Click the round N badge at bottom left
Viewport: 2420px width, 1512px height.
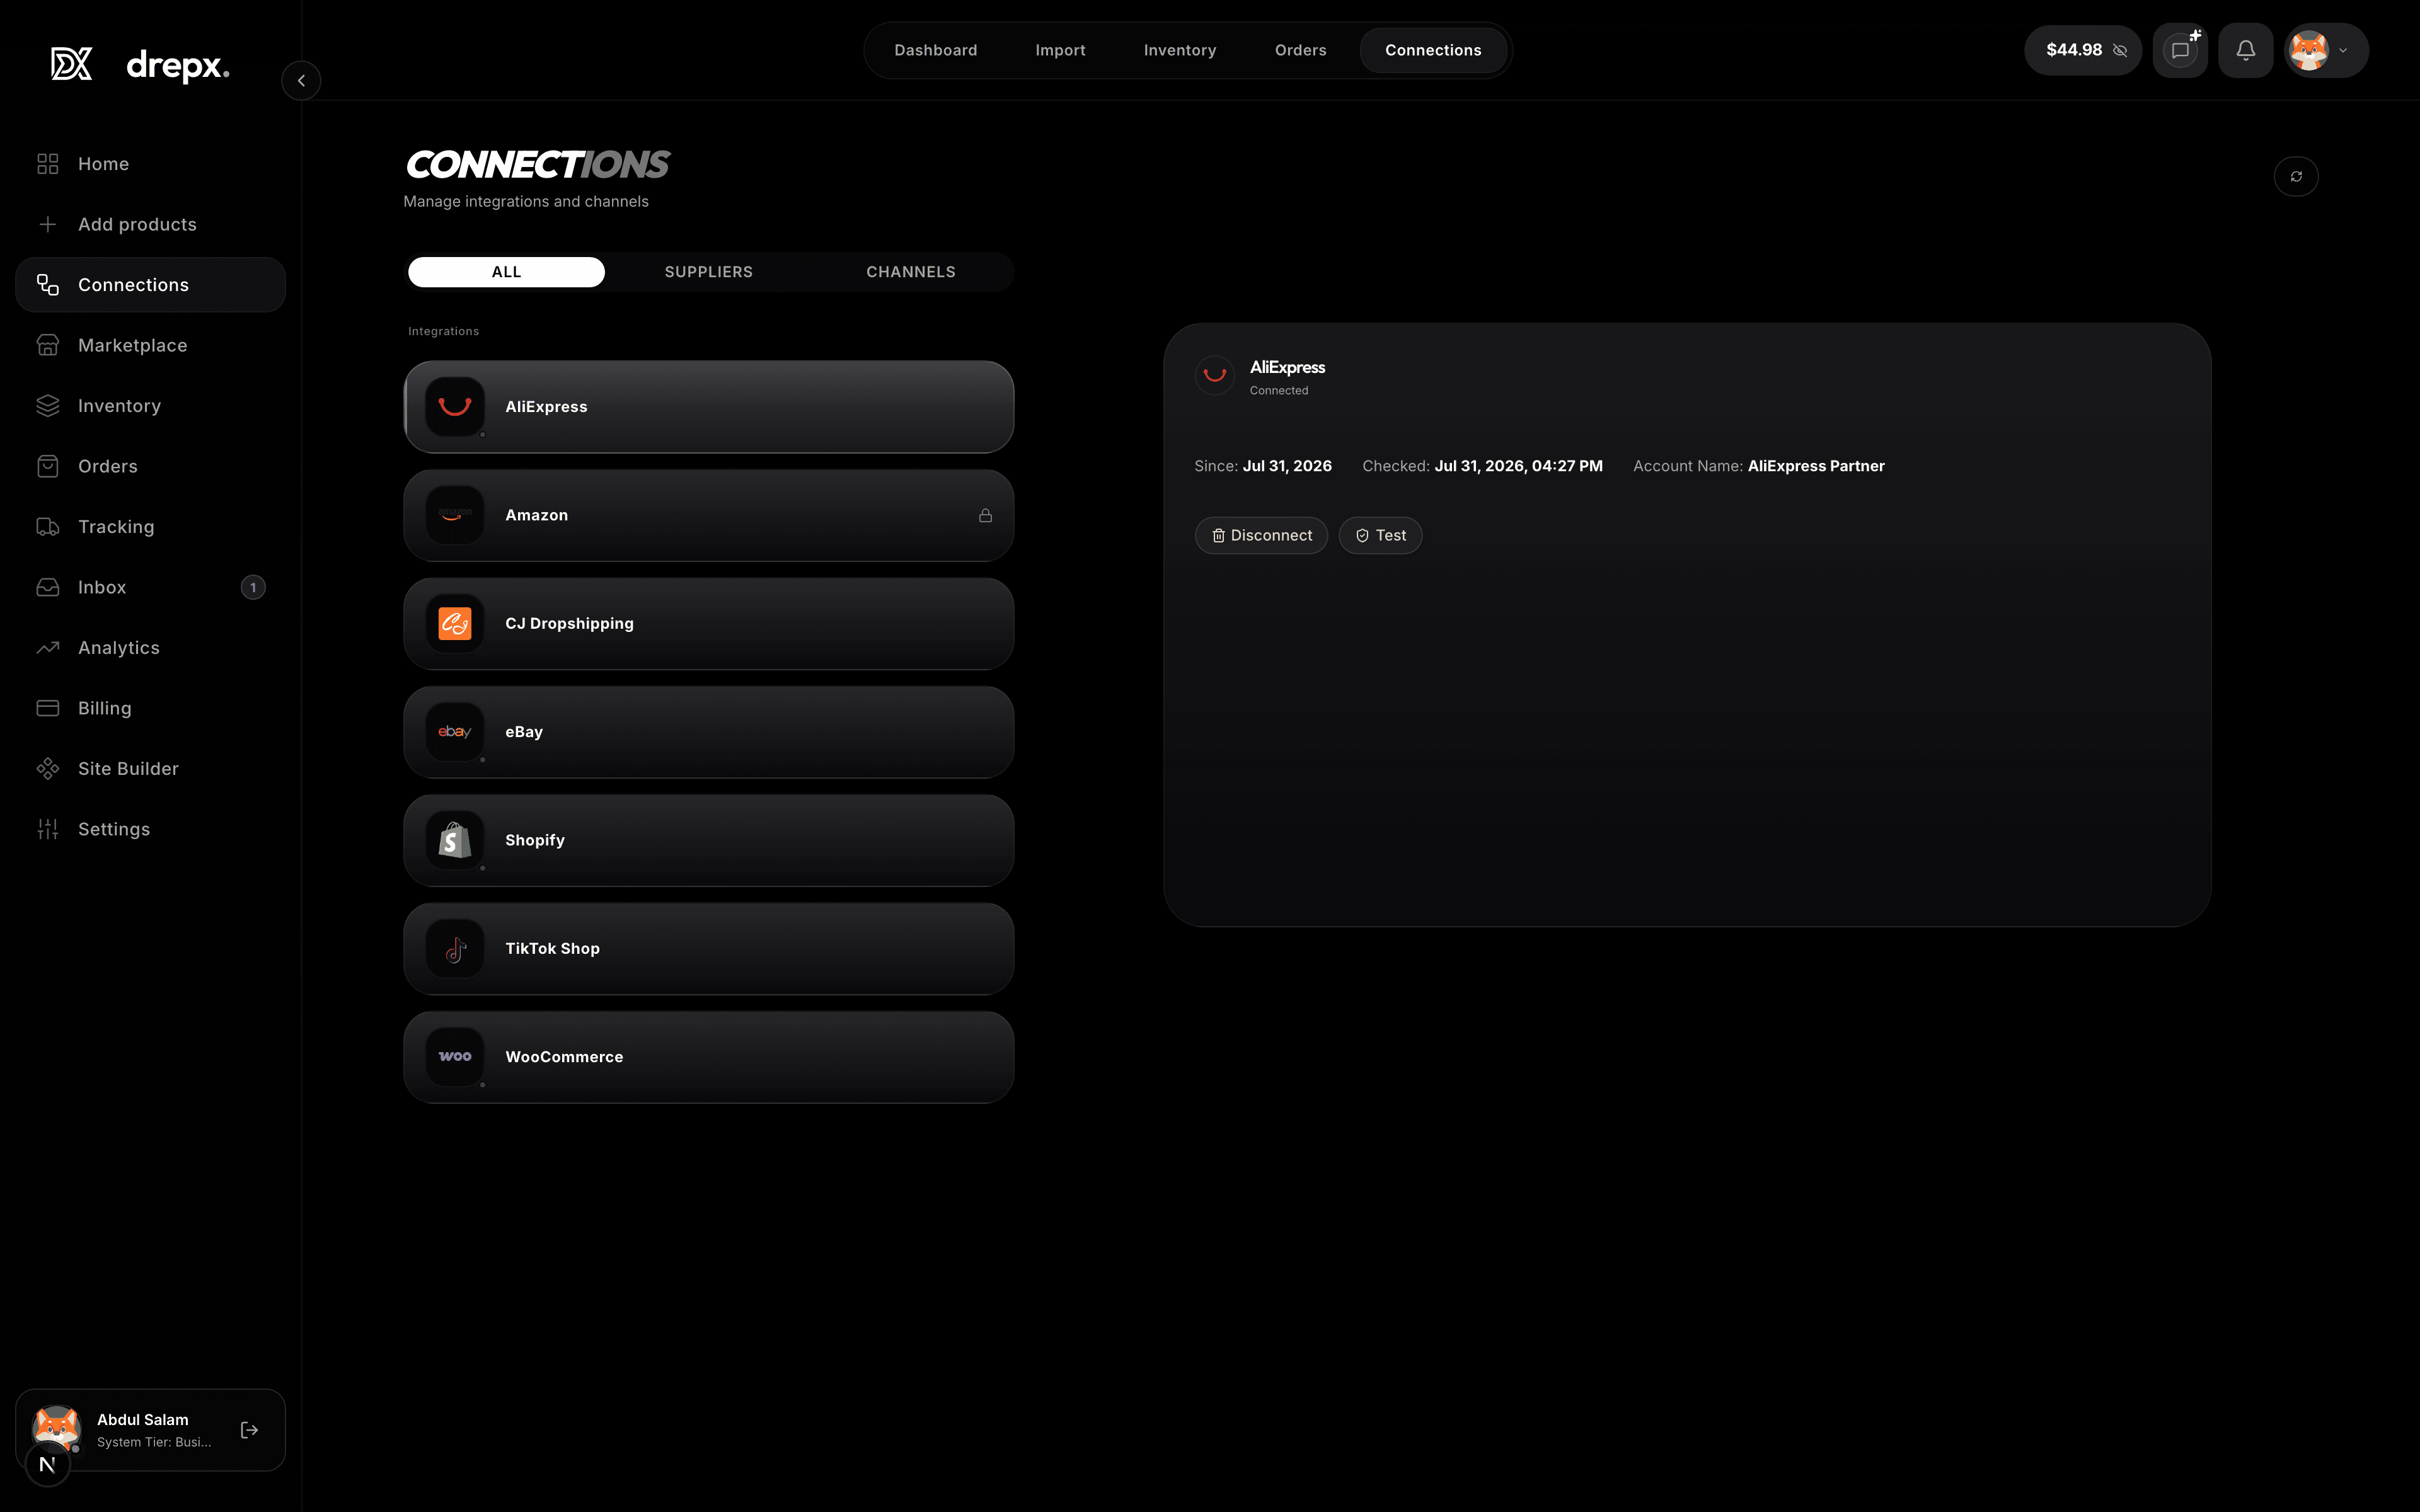47,1465
